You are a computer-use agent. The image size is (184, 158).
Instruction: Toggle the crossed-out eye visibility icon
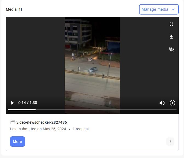pyautogui.click(x=171, y=49)
